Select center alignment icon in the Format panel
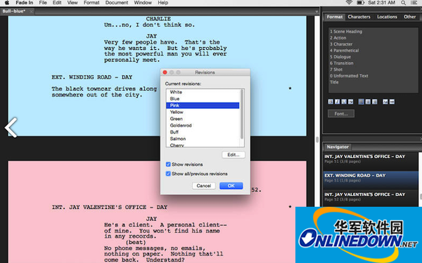This screenshot has height=263, width=422. (368, 102)
